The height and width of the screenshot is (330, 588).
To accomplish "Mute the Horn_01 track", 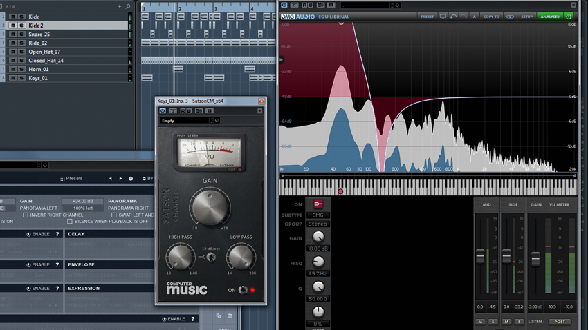I will pyautogui.click(x=12, y=69).
